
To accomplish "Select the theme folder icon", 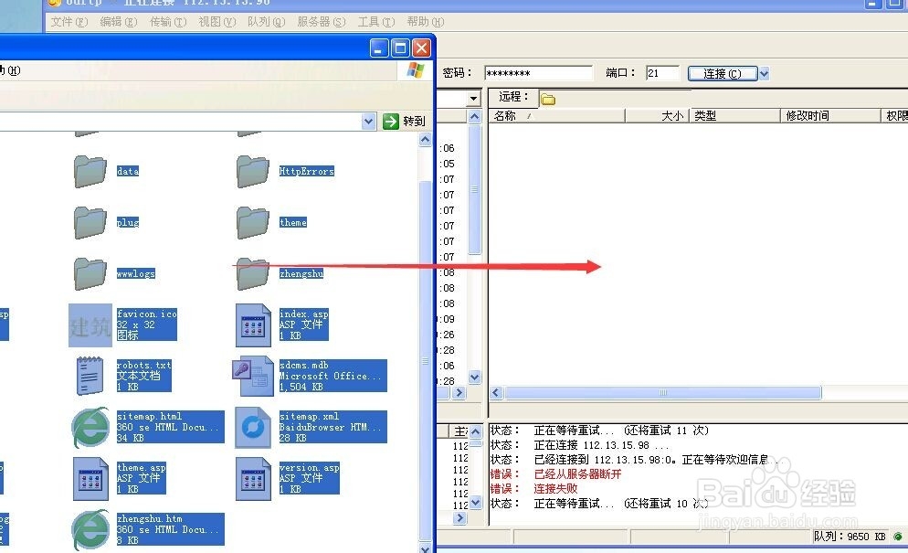I will click(253, 222).
